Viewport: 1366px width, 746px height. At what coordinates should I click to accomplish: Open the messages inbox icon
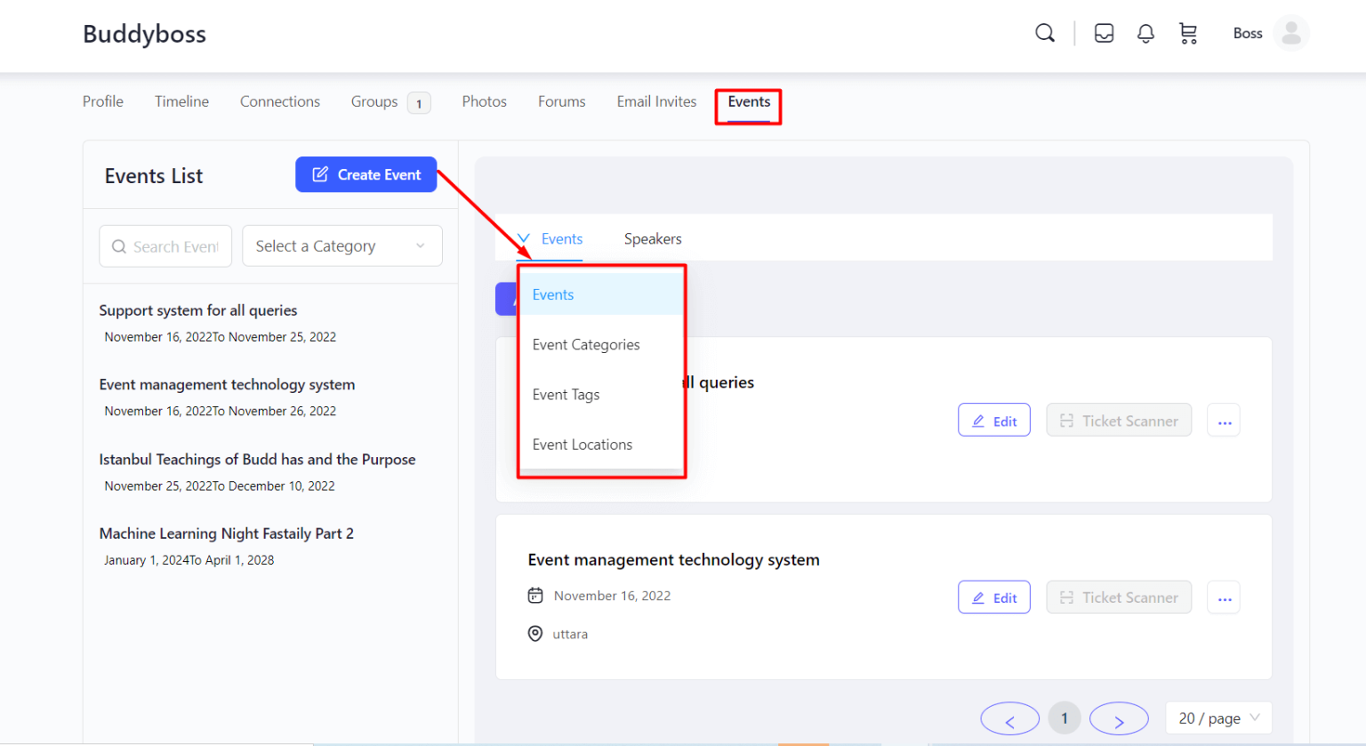pos(1104,32)
